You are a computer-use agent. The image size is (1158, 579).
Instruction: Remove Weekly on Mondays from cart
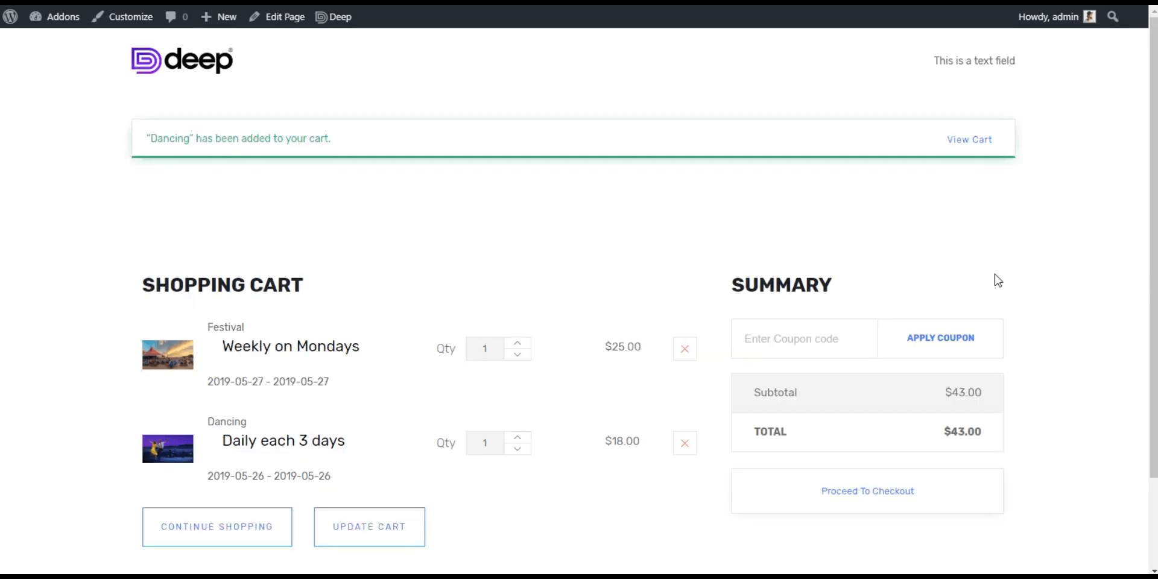point(685,349)
